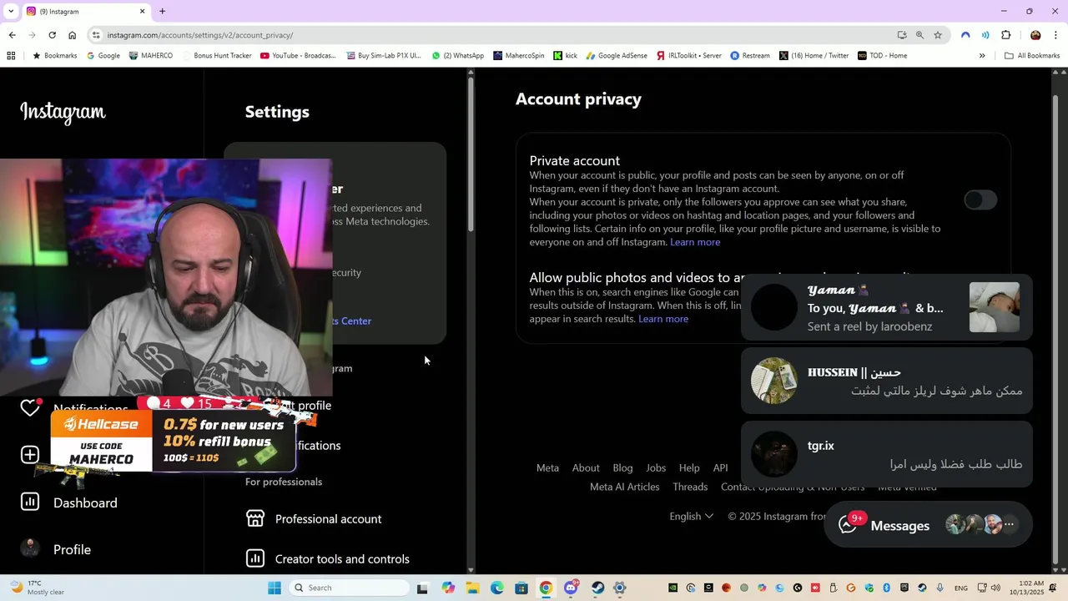Viewport: 1068px width, 601px height.
Task: Expand the English language dropdown
Action: point(691,516)
